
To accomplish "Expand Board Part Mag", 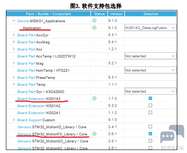I will pos(14,63).
